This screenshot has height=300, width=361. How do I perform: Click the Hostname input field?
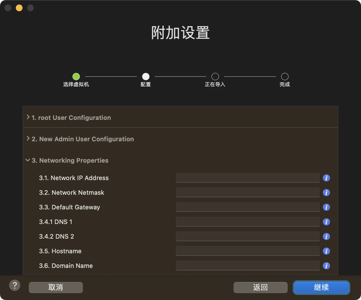pyautogui.click(x=247, y=251)
